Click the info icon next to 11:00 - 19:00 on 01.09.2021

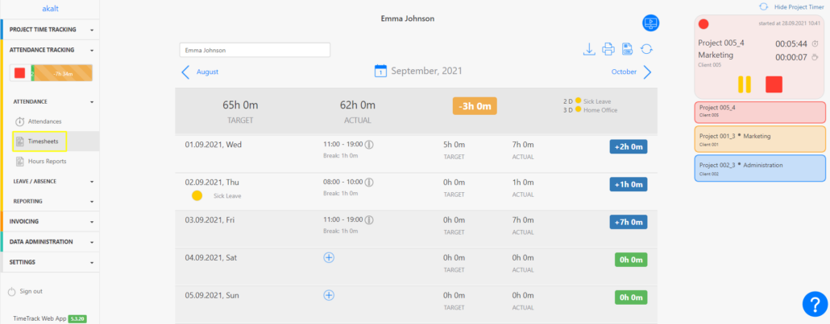tap(370, 145)
